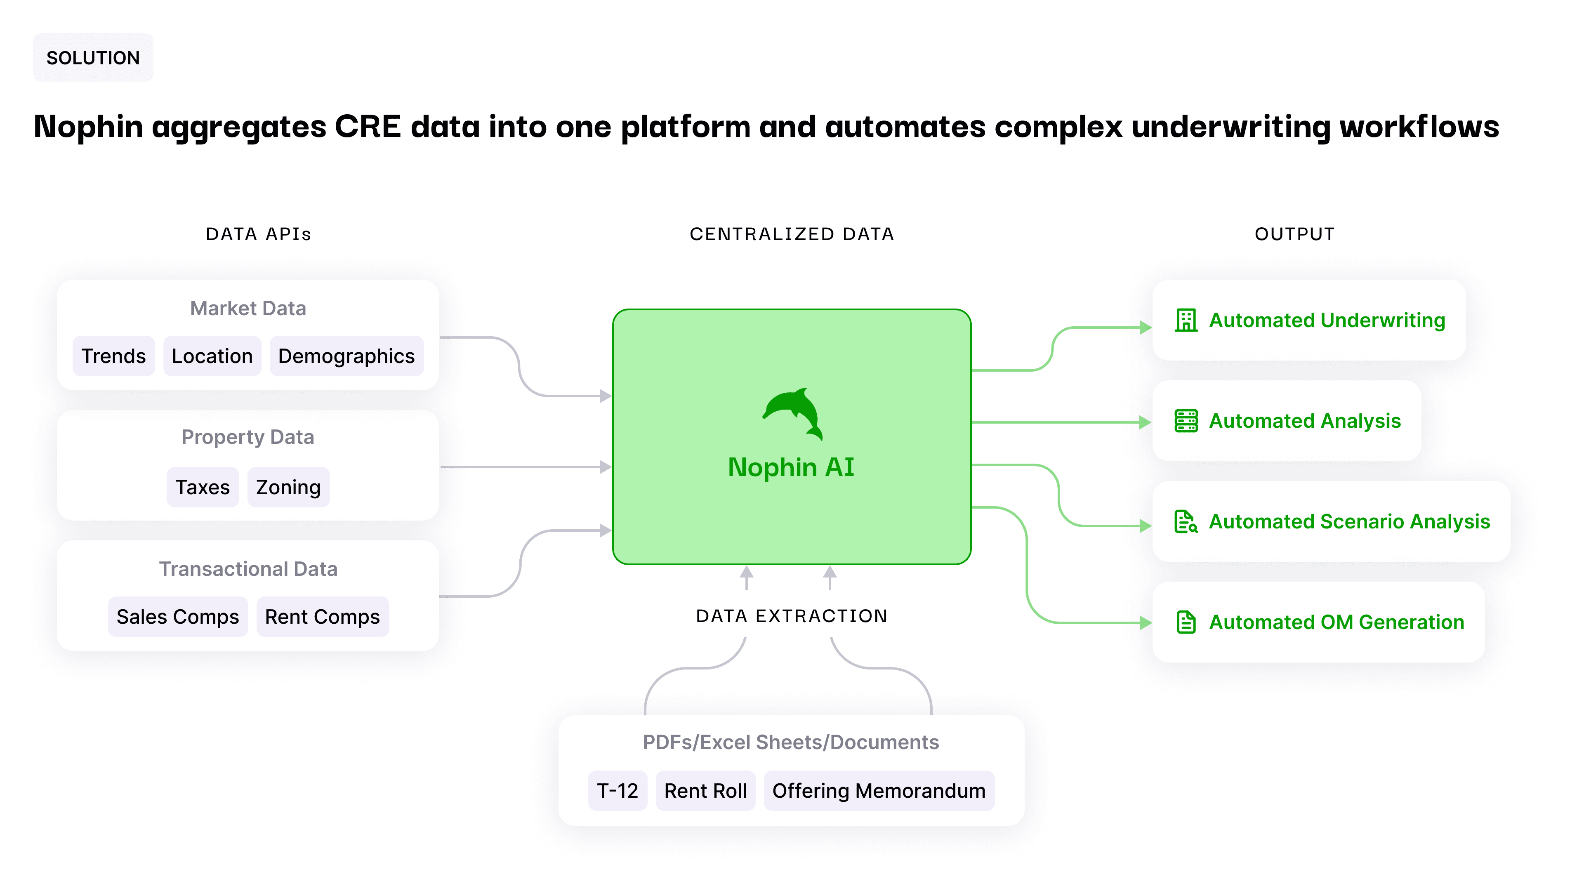This screenshot has height=891, width=1584.
Task: Click the PDFs/Excel Sheets/Documents heading
Action: point(791,742)
